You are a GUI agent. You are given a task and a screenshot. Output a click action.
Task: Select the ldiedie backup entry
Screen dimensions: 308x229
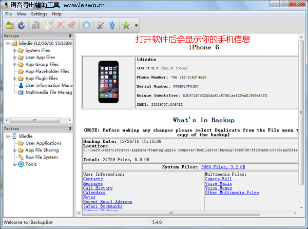point(45,43)
